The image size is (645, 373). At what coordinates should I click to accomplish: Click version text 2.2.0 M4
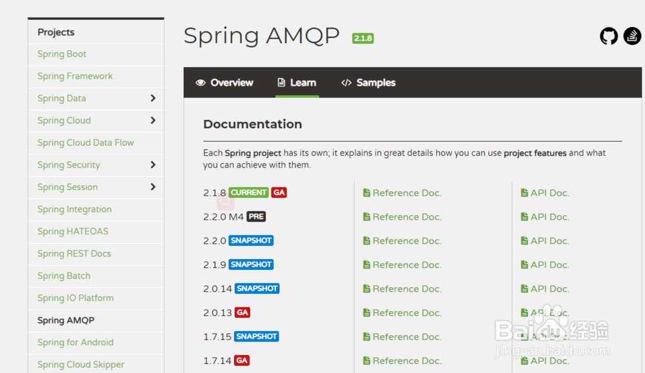tap(223, 217)
